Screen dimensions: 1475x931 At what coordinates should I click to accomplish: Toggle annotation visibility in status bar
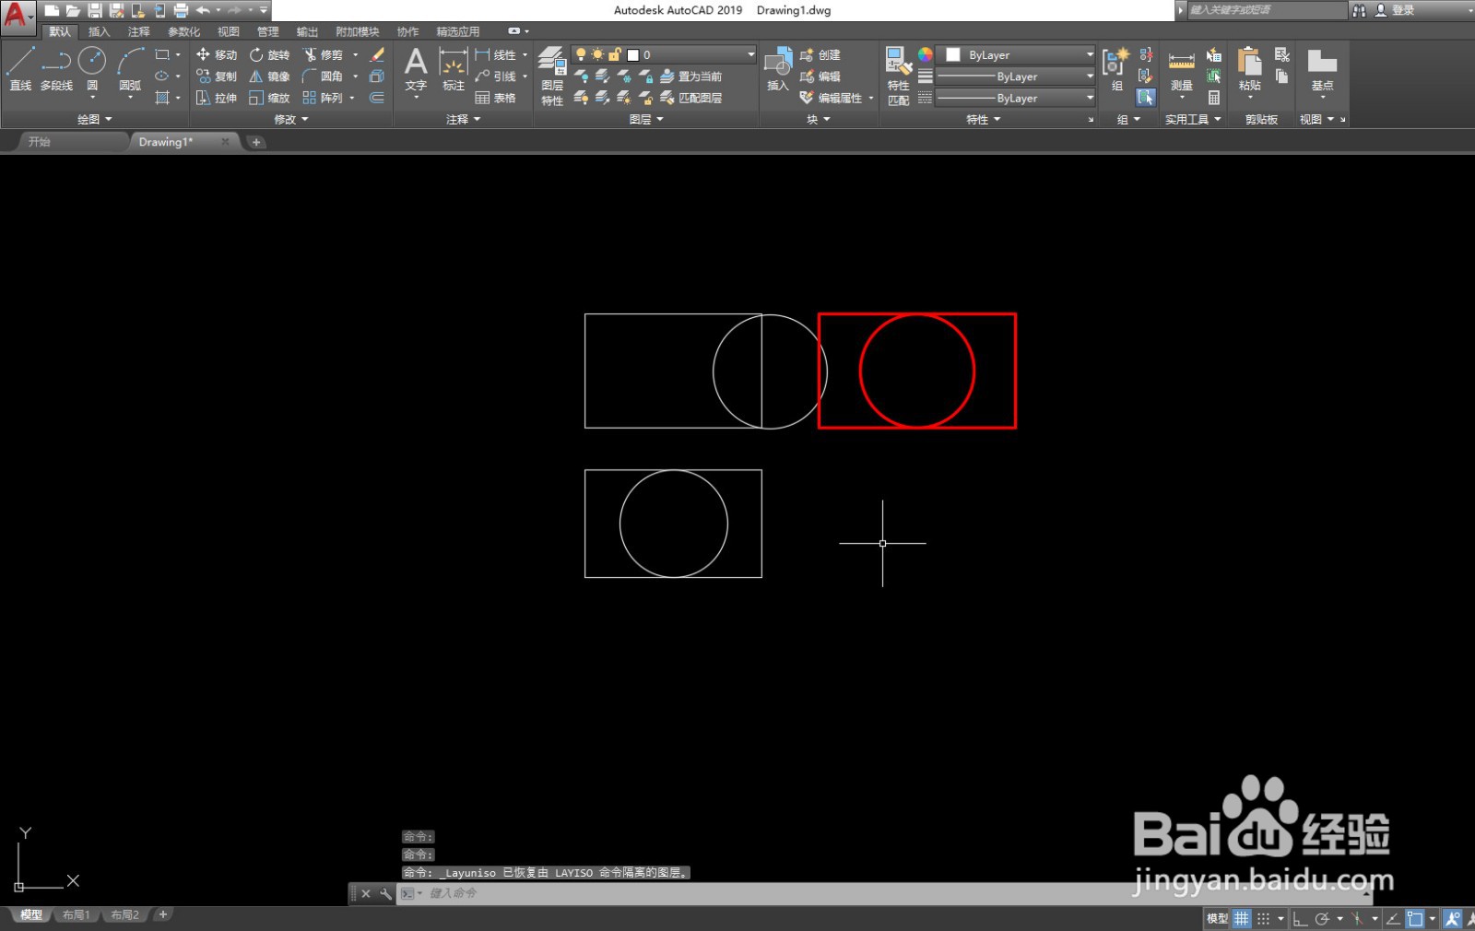point(1452,918)
